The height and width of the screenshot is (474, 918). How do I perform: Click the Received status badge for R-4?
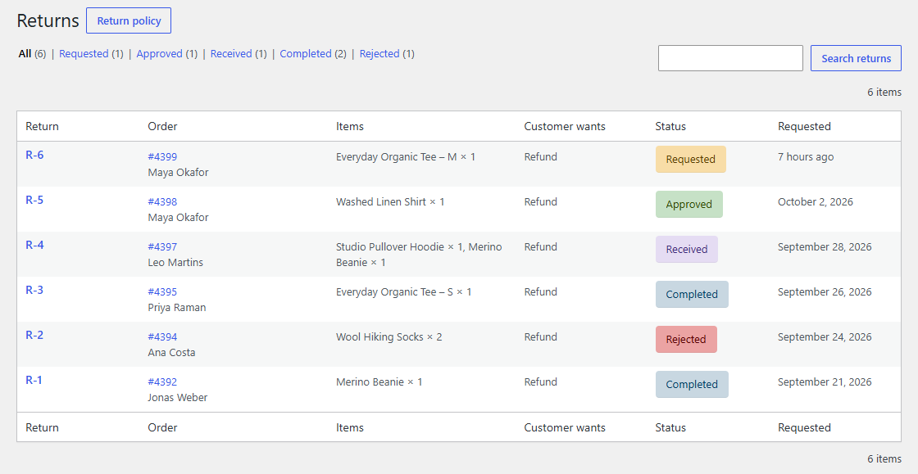687,250
